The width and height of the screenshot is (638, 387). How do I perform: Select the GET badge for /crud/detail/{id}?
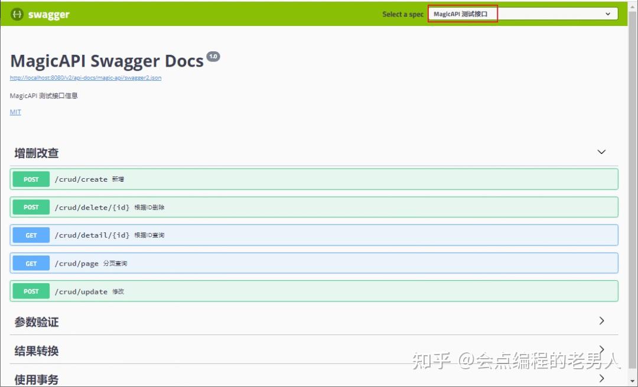point(30,235)
